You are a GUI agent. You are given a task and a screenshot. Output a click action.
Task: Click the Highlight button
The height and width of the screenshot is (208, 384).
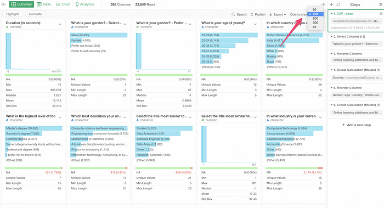pos(13,14)
